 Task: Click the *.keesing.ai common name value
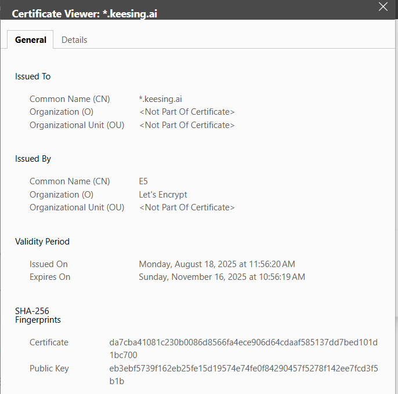[161, 99]
